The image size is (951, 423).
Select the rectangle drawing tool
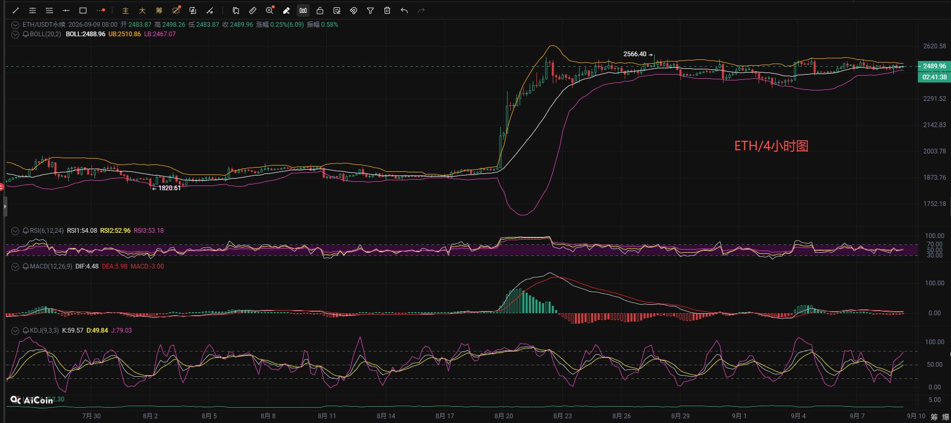(x=83, y=11)
